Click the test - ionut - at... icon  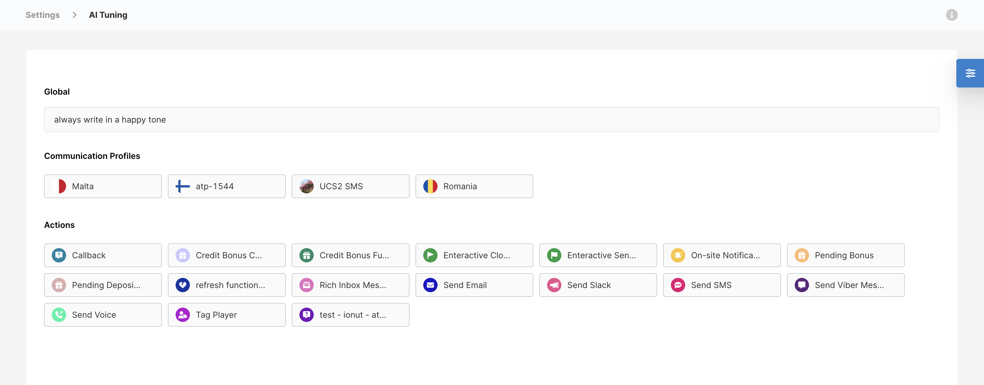[306, 315]
